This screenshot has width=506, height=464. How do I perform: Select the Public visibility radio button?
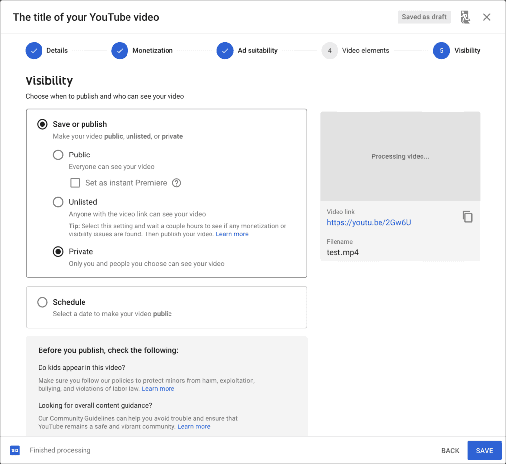58,155
